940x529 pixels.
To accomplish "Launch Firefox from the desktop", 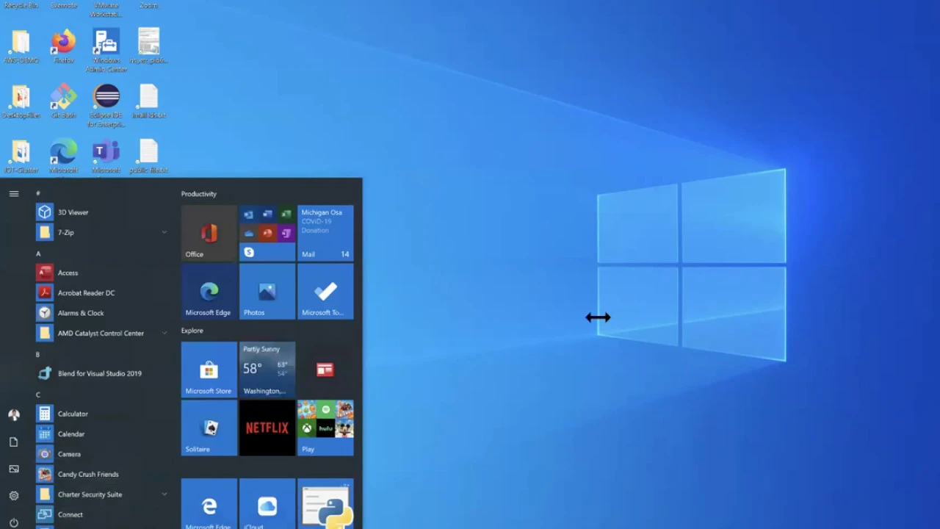I will point(63,47).
